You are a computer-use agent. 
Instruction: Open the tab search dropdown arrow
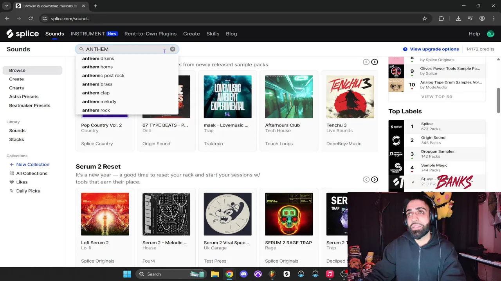[7, 6]
